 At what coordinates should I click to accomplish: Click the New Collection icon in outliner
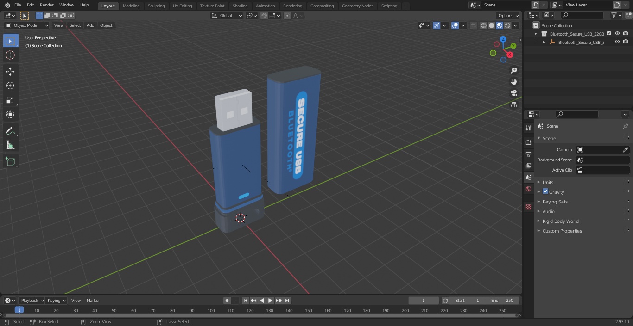(x=628, y=15)
